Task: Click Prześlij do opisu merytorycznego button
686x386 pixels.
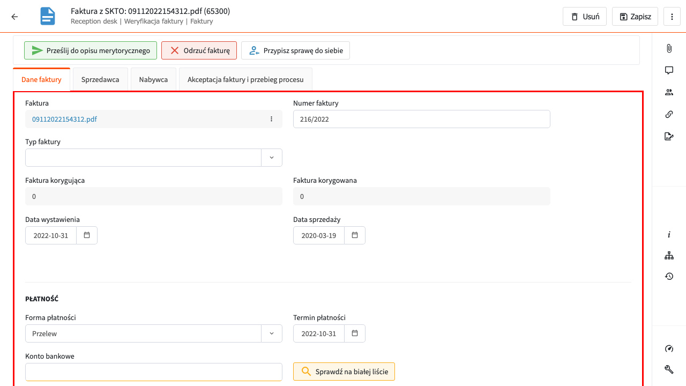Action: [x=91, y=50]
